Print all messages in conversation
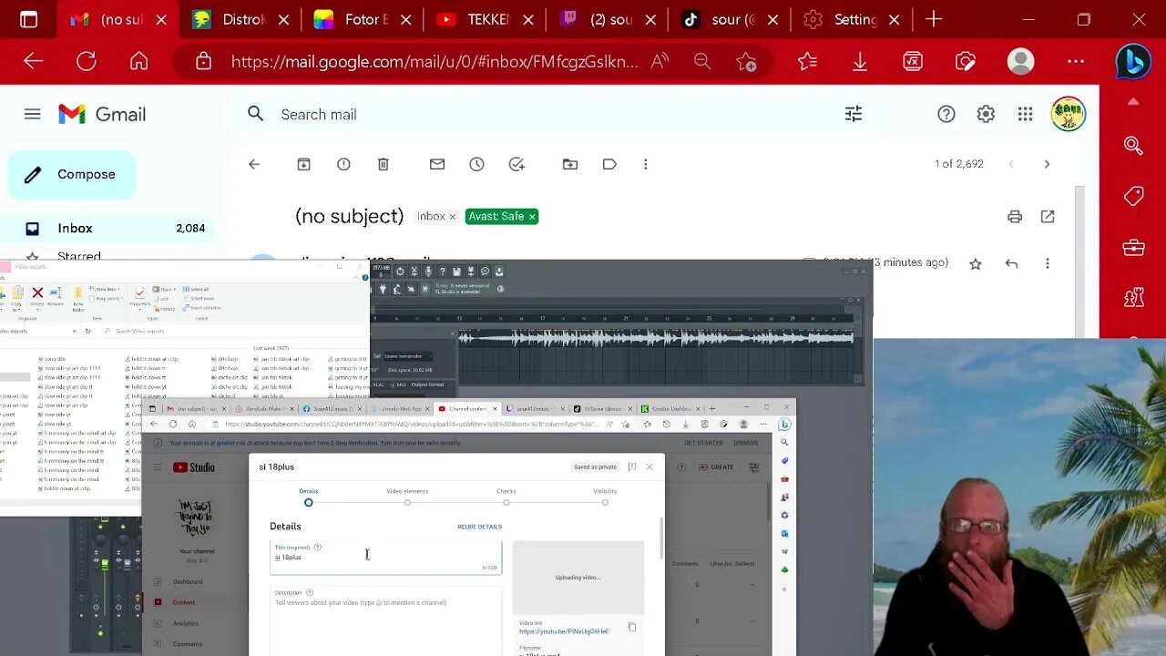1166x656 pixels. point(1015,216)
